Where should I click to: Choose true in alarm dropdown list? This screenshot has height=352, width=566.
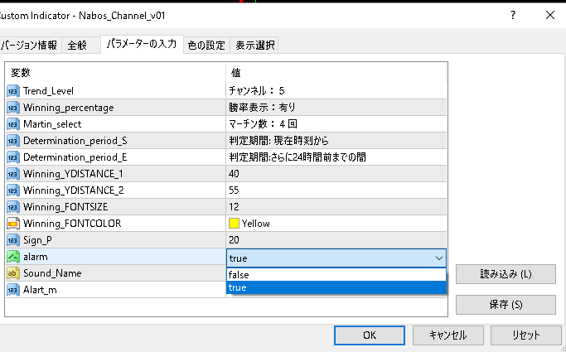coord(336,287)
